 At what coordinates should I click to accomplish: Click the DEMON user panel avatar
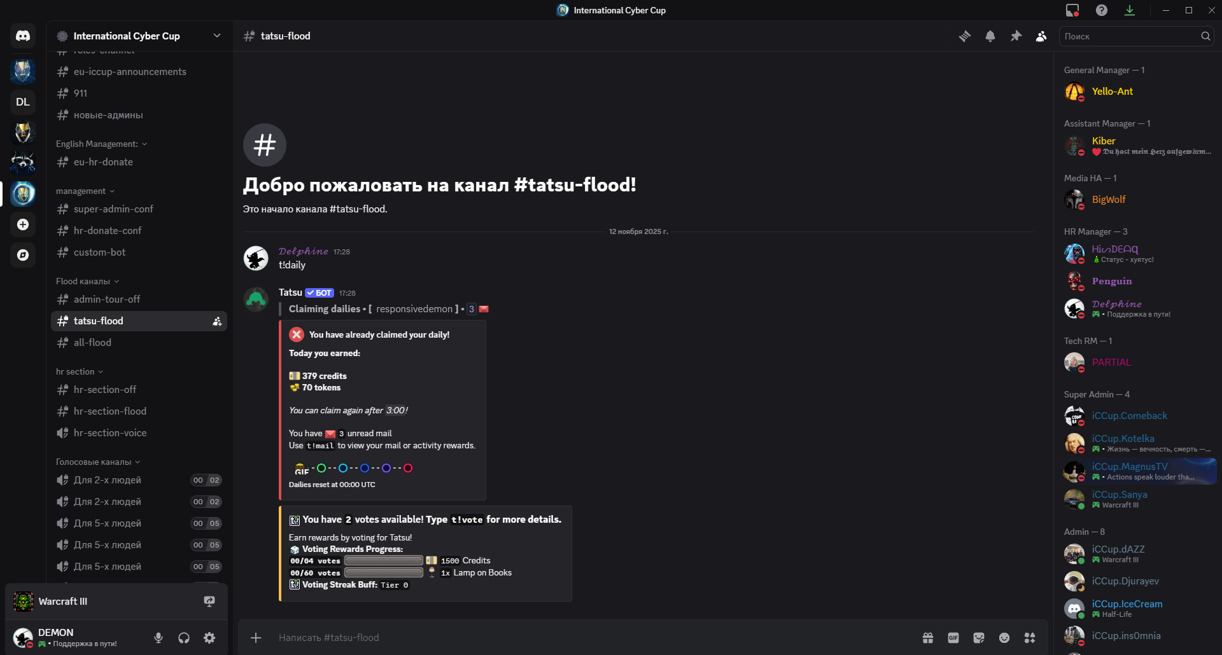coord(23,638)
